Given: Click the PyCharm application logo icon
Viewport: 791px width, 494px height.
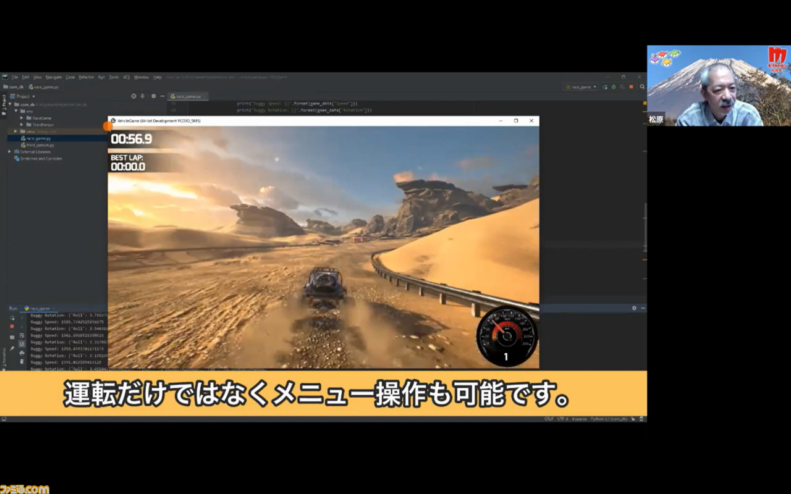Looking at the screenshot, I should pos(5,77).
